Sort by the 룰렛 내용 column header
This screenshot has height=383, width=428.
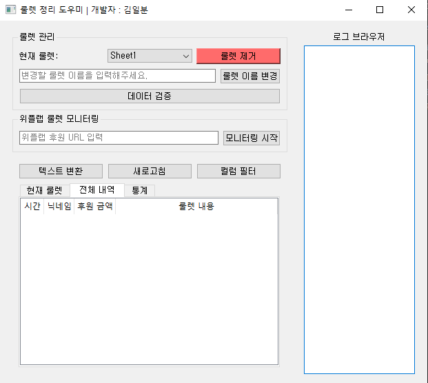click(196, 206)
